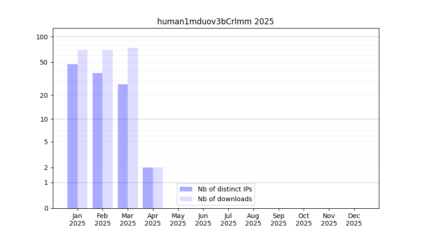
Task: Select the April distinct IPs bar
Action: 148,188
